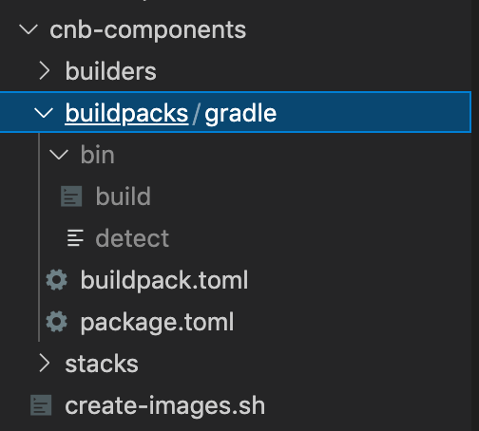Collapse the bin folder chevron
Screen dimensions: 479x431
click(x=59, y=155)
